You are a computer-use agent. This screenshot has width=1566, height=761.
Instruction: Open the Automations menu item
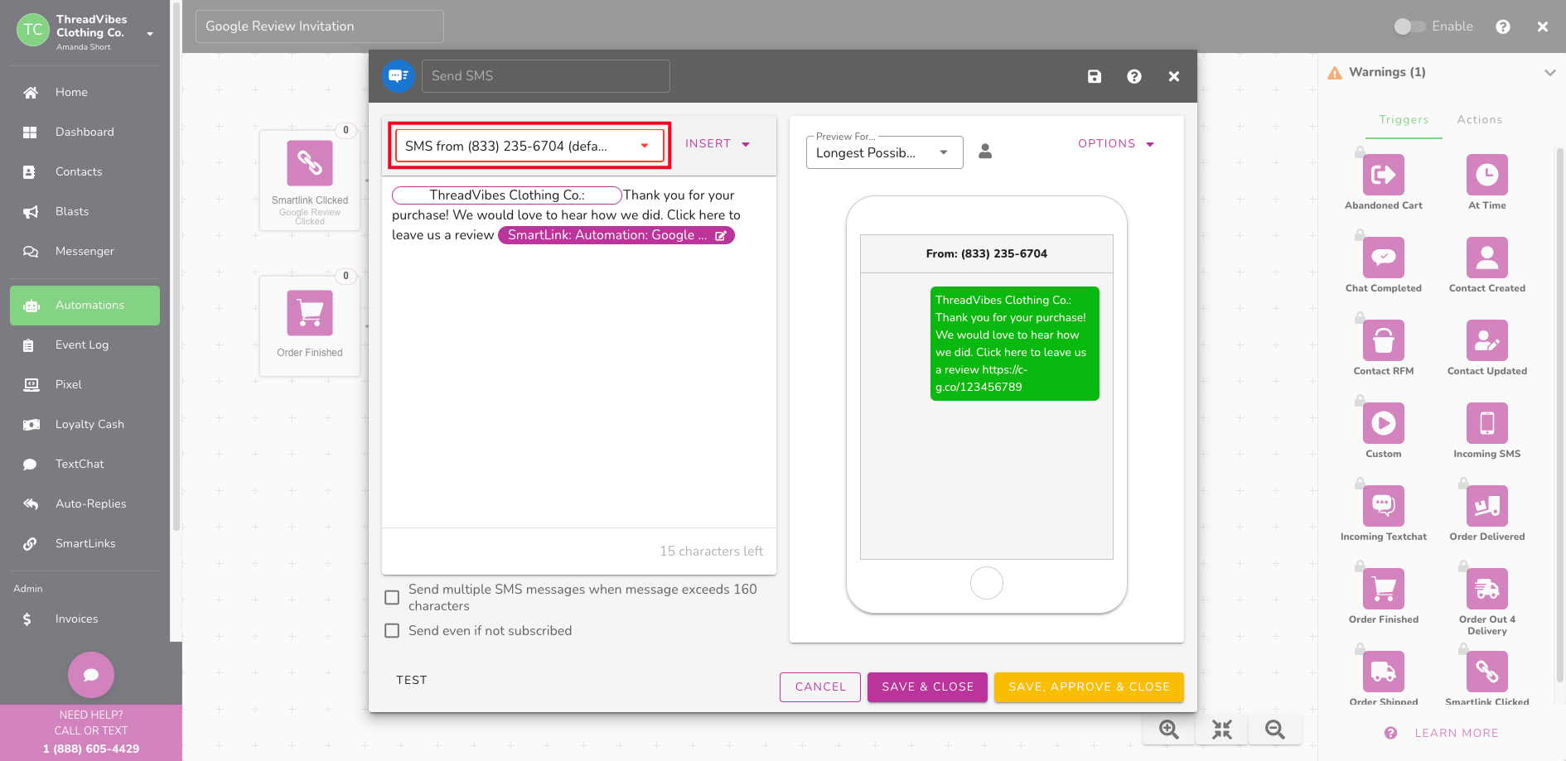click(x=85, y=306)
